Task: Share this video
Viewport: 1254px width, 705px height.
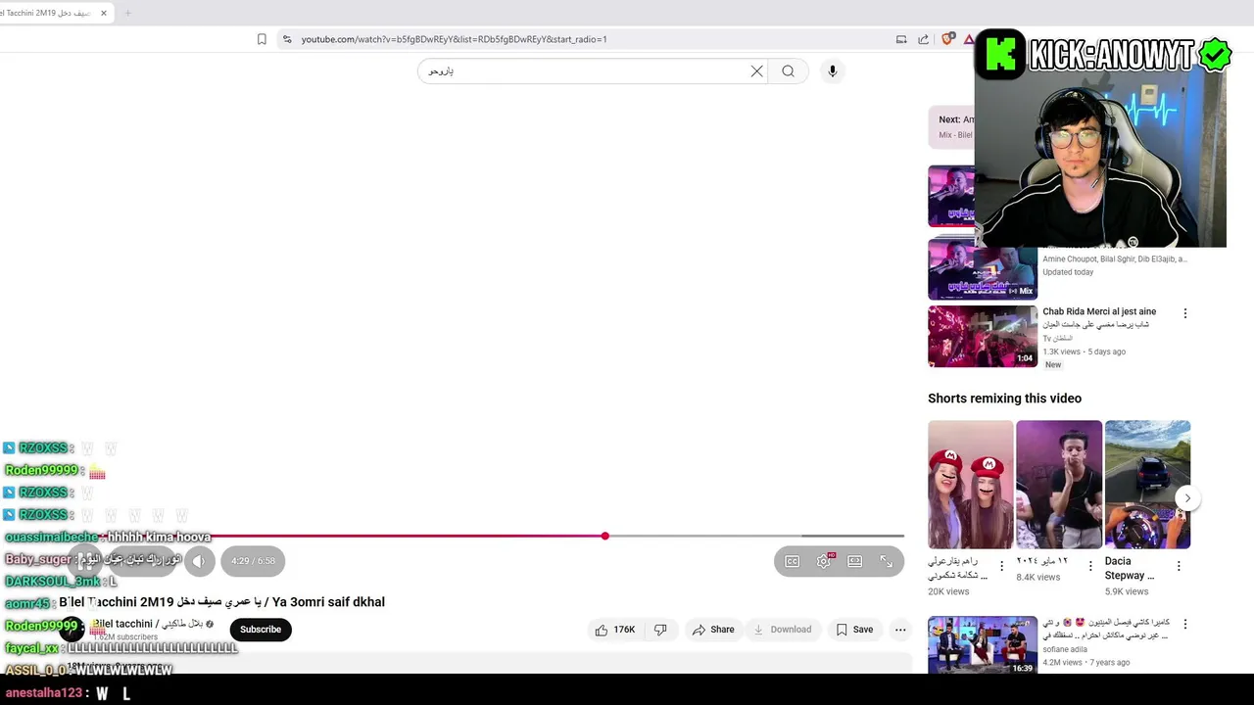Action: point(713,630)
